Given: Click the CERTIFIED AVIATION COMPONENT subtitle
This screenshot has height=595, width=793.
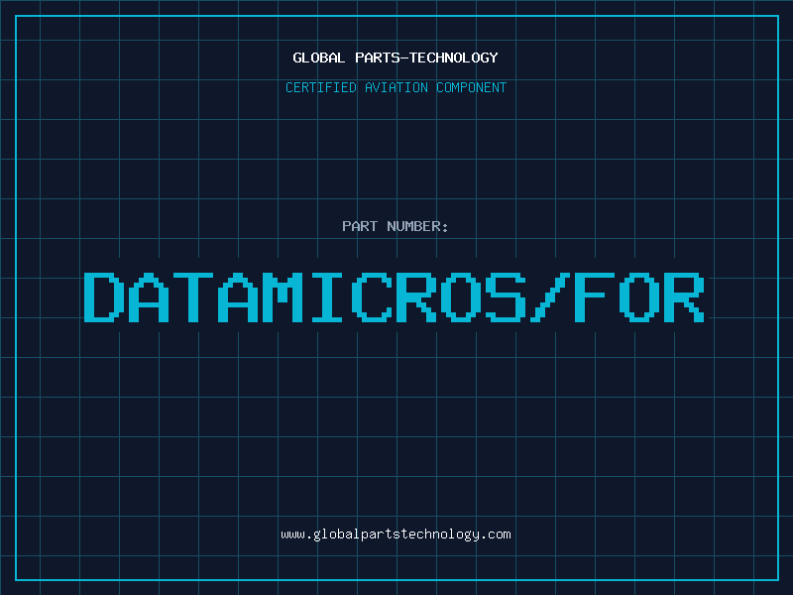Looking at the screenshot, I should pos(396,87).
